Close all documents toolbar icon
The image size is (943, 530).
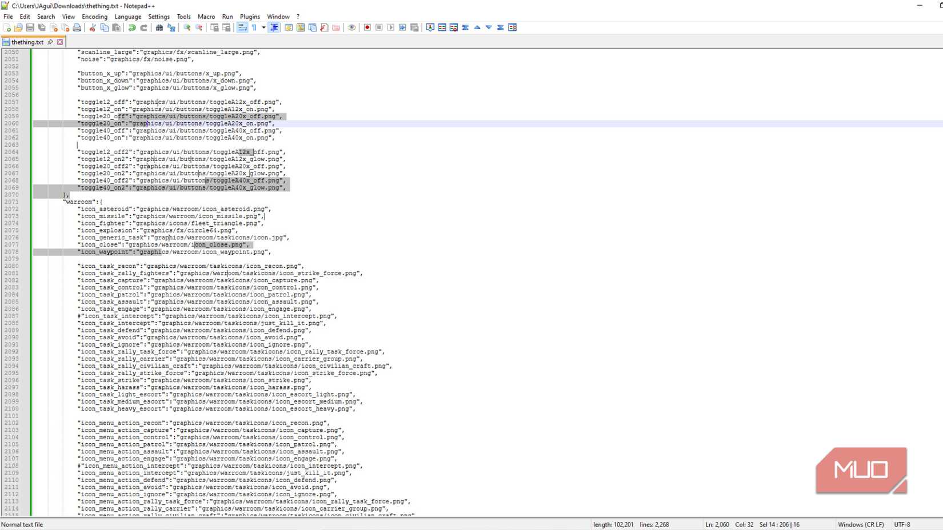(x=65, y=27)
